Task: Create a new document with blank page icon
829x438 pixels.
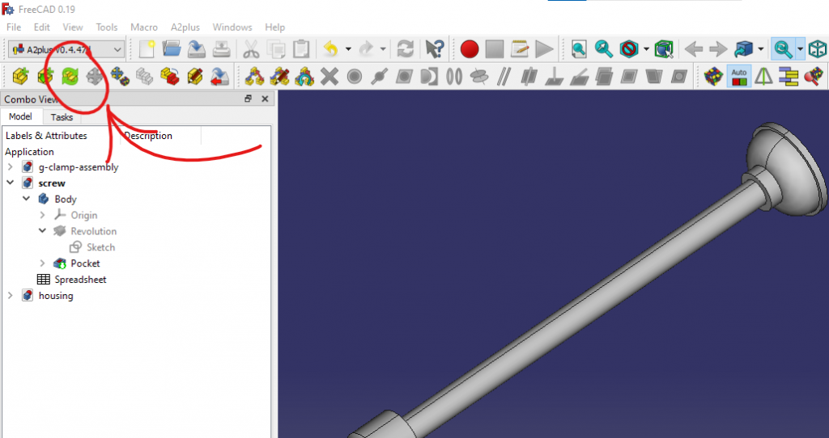Action: click(147, 49)
